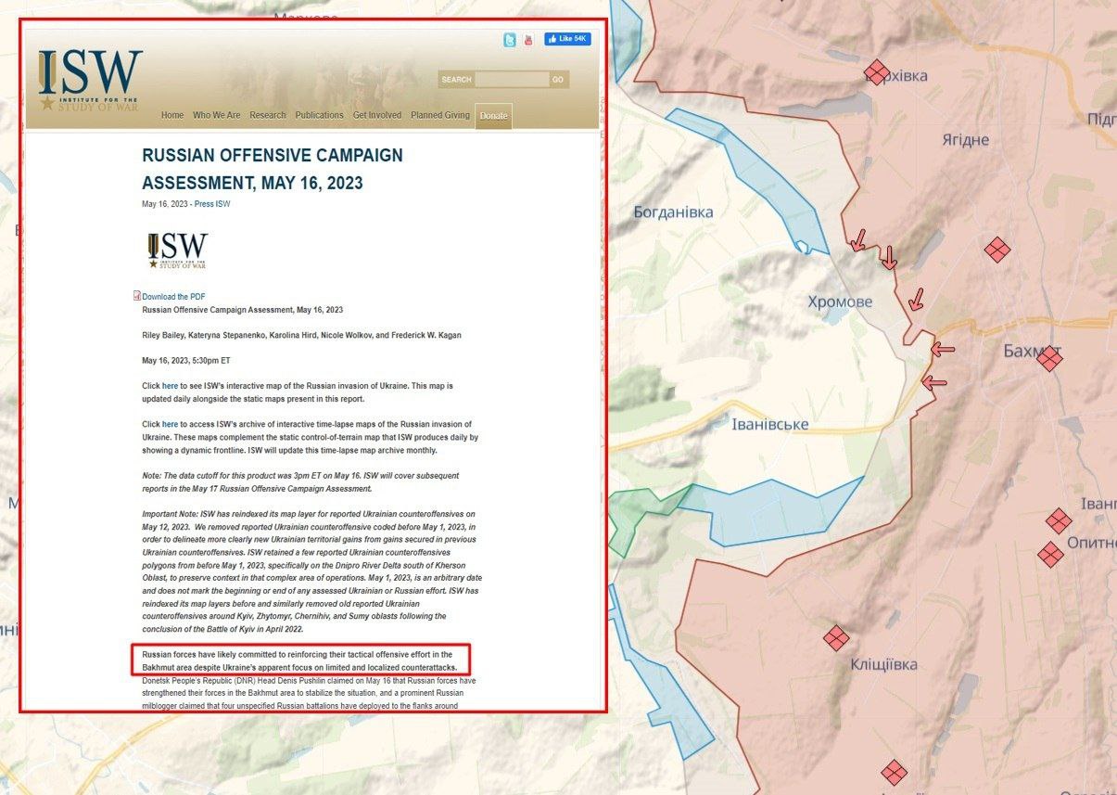Click red diamond marker overlapping the Верхівка label
This screenshot has width=1117, height=795.
(876, 72)
